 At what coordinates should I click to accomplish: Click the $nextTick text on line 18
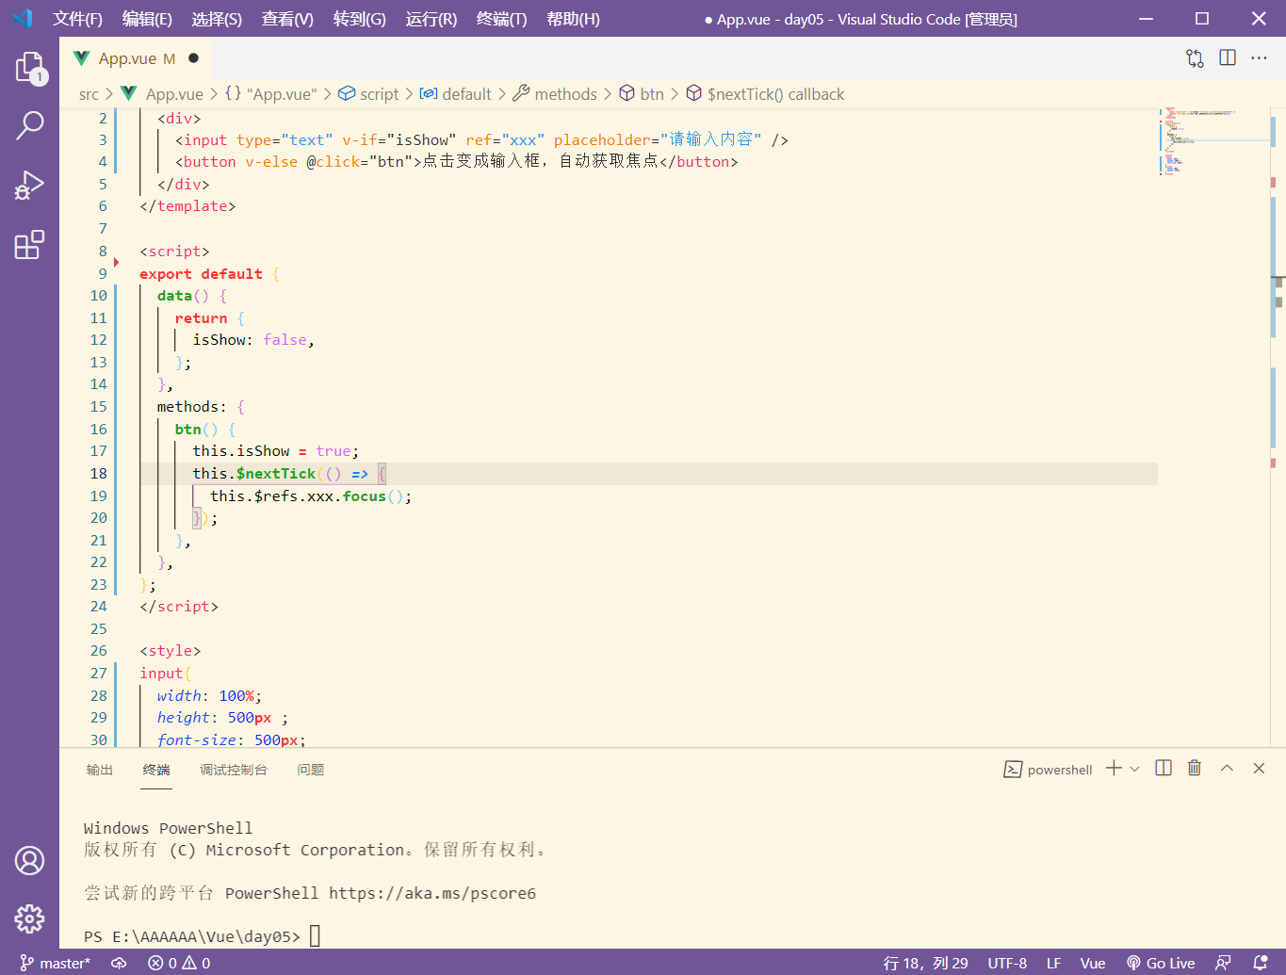coord(276,473)
